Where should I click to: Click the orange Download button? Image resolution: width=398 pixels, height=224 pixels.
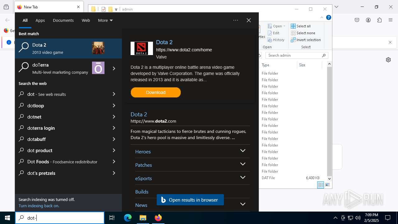coord(156,92)
